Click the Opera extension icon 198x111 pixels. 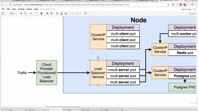pyautogui.click(x=173, y=5)
